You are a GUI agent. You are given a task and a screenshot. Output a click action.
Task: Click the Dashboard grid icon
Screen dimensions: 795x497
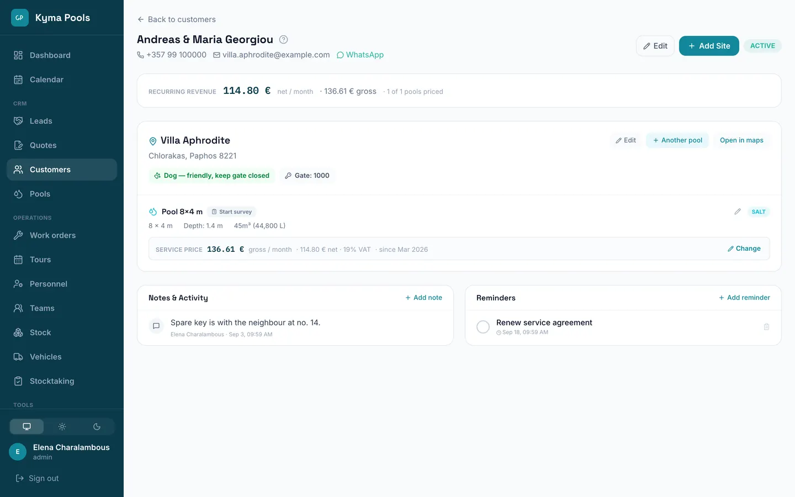pos(18,55)
